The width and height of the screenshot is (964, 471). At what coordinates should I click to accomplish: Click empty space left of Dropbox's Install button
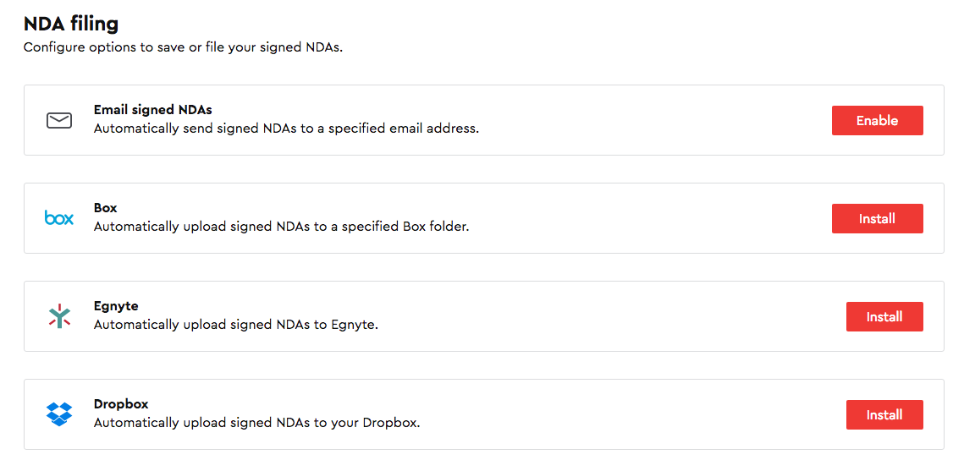click(x=677, y=414)
